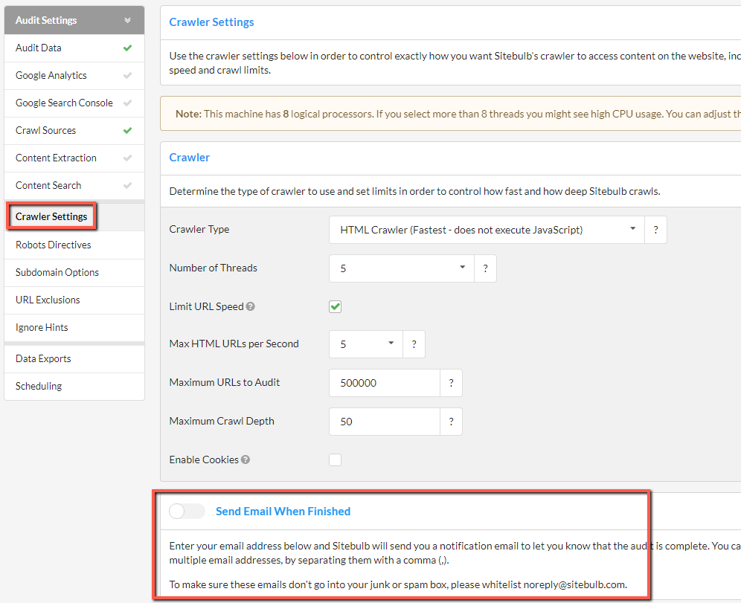Click help icon beside Maximum URLs to Audit
This screenshot has height=603, width=741.
(451, 383)
